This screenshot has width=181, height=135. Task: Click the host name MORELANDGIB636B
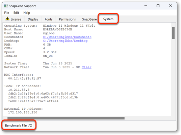click(57, 29)
